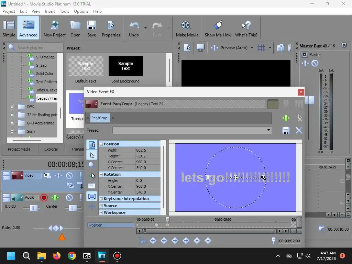The image size is (352, 264).
Task: Collapse the Position section
Action: (x=101, y=144)
